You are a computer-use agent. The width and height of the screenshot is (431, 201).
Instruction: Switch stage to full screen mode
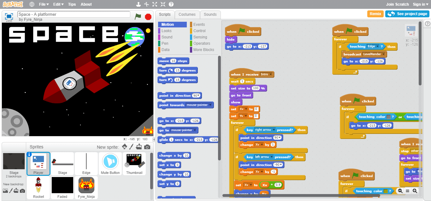(x=9, y=16)
